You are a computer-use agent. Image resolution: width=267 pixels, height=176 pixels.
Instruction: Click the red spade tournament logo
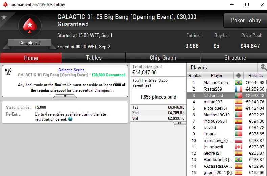coord(29,26)
